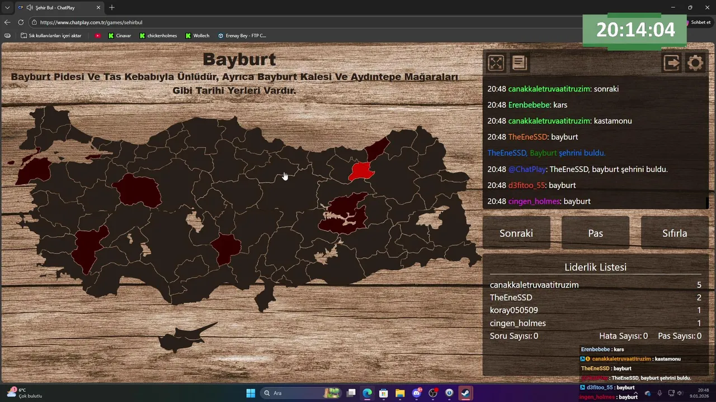The height and width of the screenshot is (402, 716).
Task: Open game settings gear icon
Action: [x=695, y=63]
